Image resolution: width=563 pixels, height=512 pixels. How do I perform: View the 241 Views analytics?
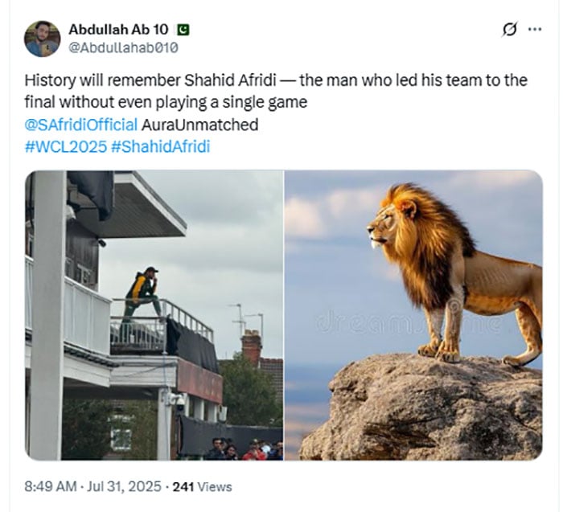pyautogui.click(x=202, y=487)
